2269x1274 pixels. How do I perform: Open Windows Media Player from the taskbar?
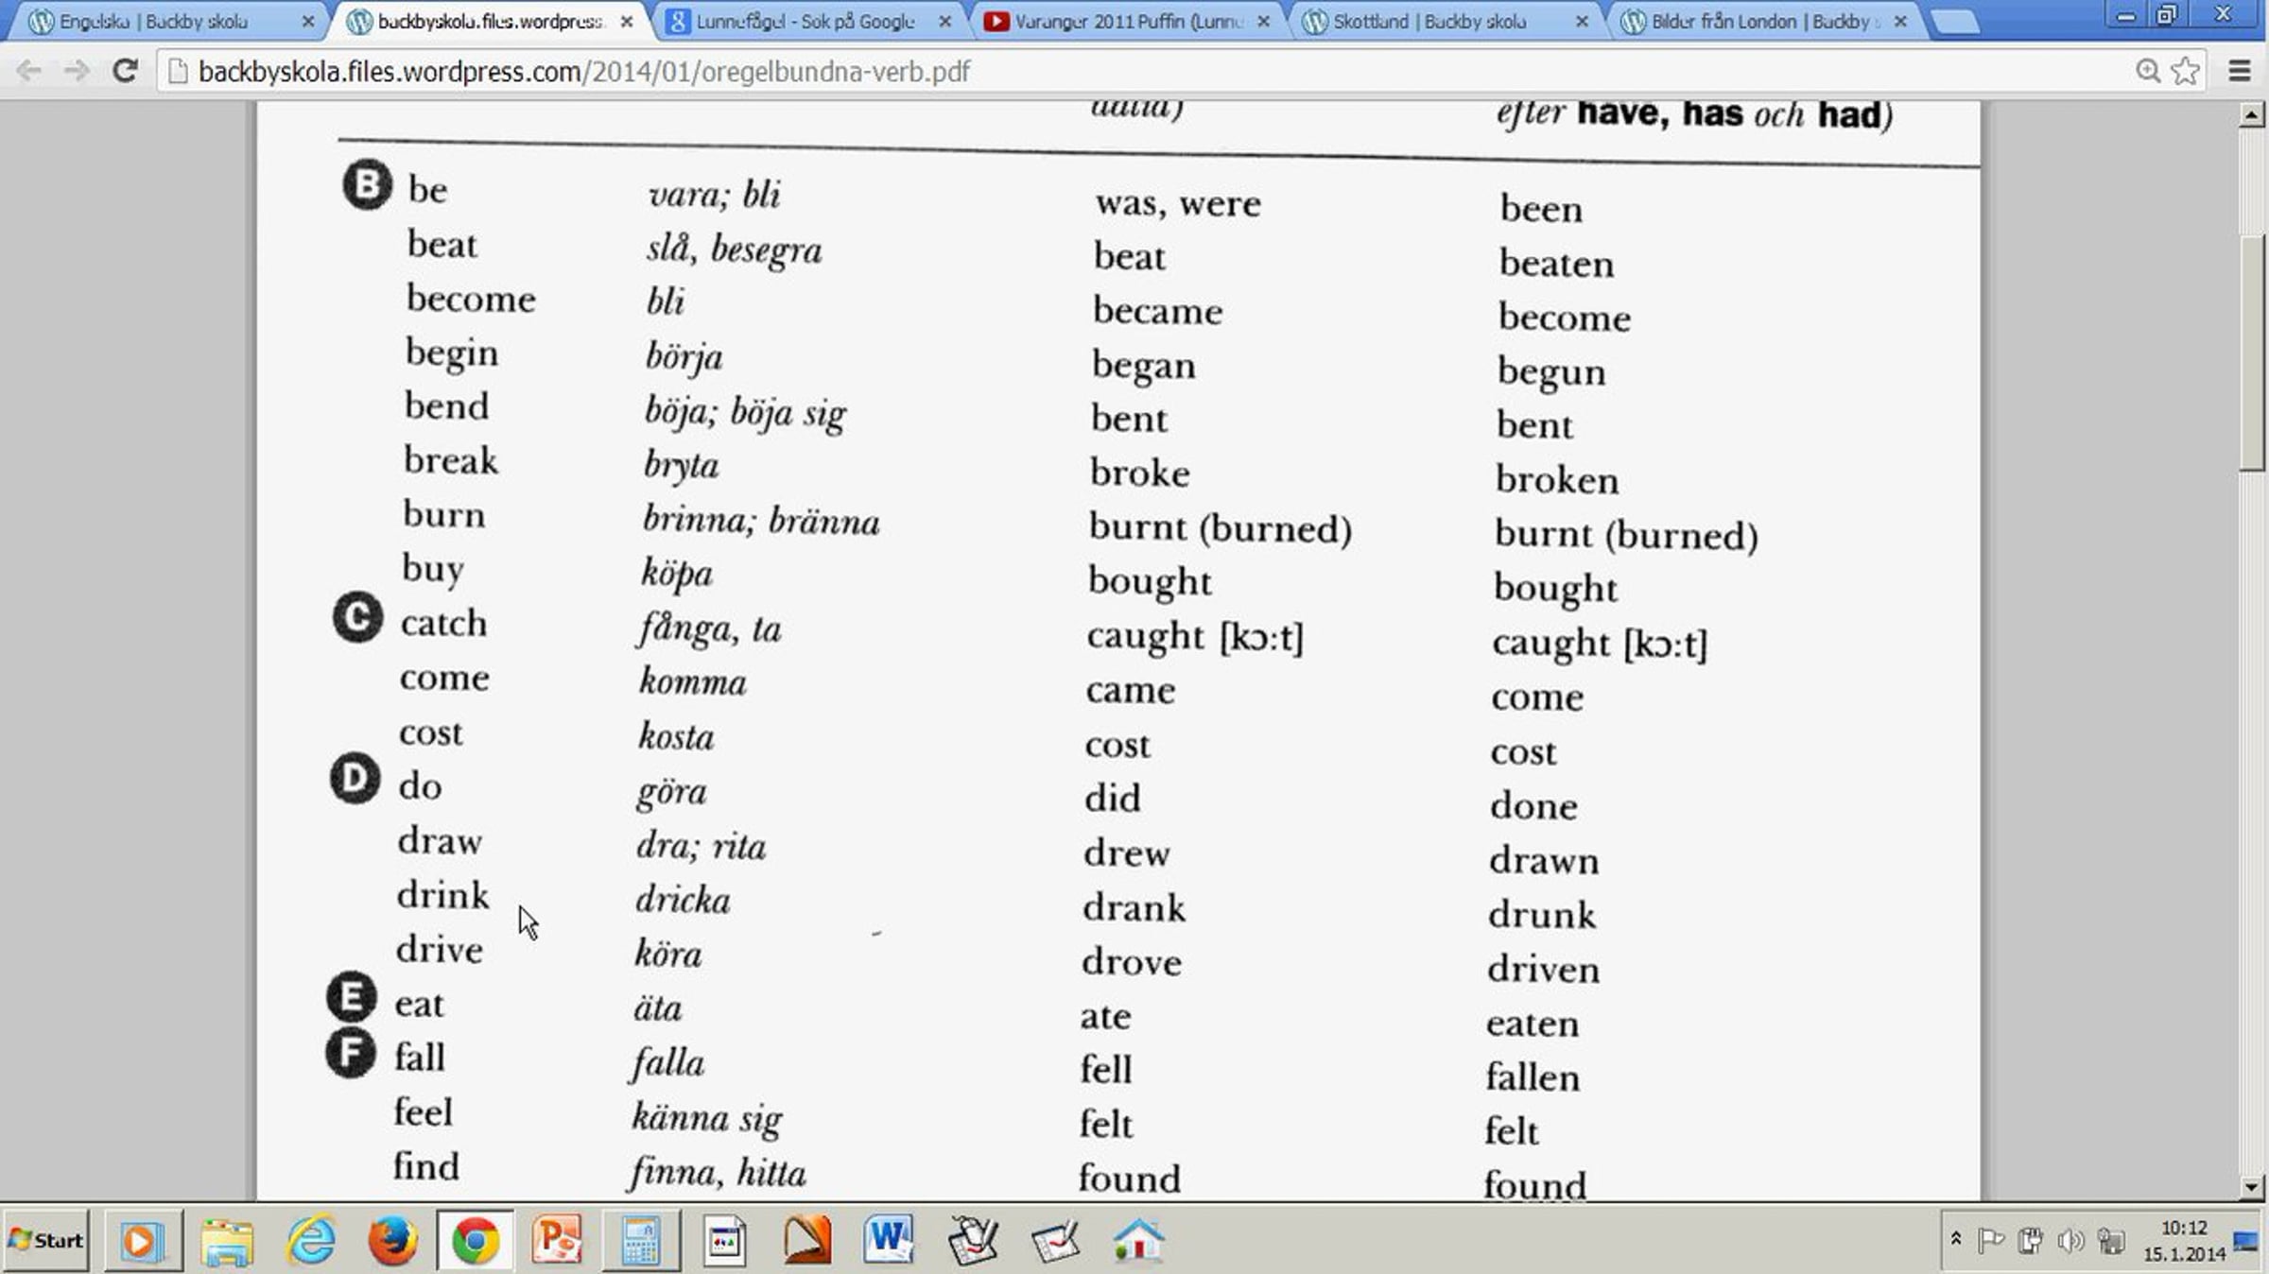click(143, 1240)
